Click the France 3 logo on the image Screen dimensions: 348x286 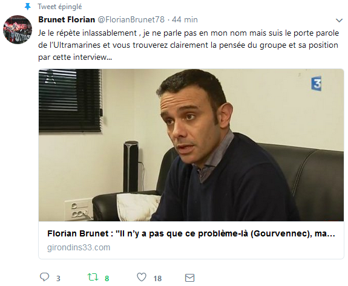317,83
